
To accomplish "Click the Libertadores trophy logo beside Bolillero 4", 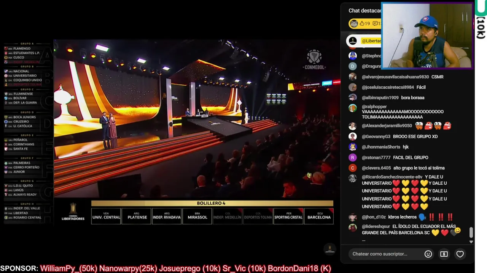I will tap(73, 212).
